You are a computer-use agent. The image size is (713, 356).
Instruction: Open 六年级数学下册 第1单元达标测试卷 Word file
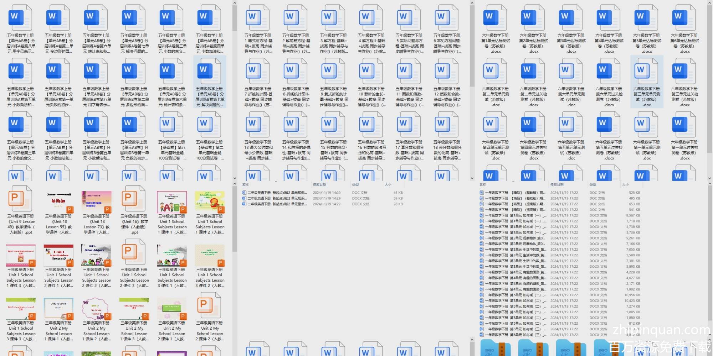tap(496, 20)
